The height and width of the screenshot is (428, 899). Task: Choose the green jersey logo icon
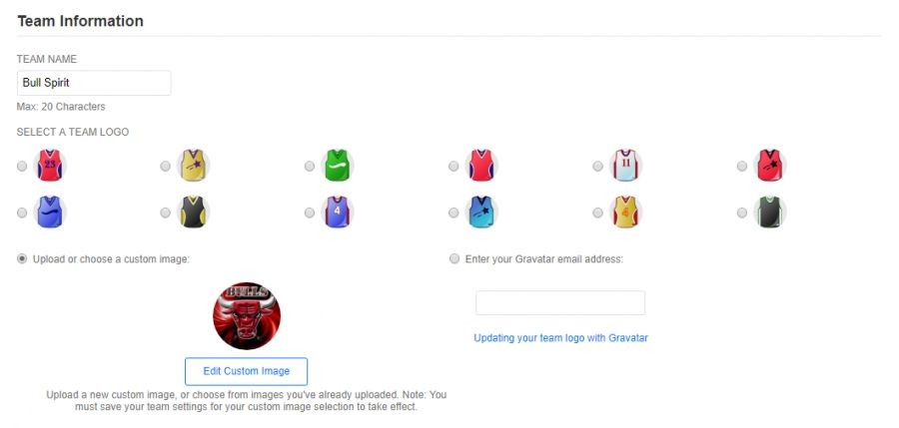pyautogui.click(x=338, y=166)
